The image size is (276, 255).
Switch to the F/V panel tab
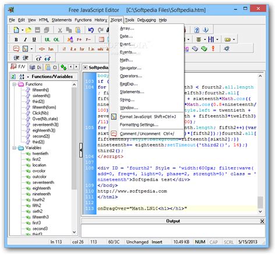click(x=18, y=67)
